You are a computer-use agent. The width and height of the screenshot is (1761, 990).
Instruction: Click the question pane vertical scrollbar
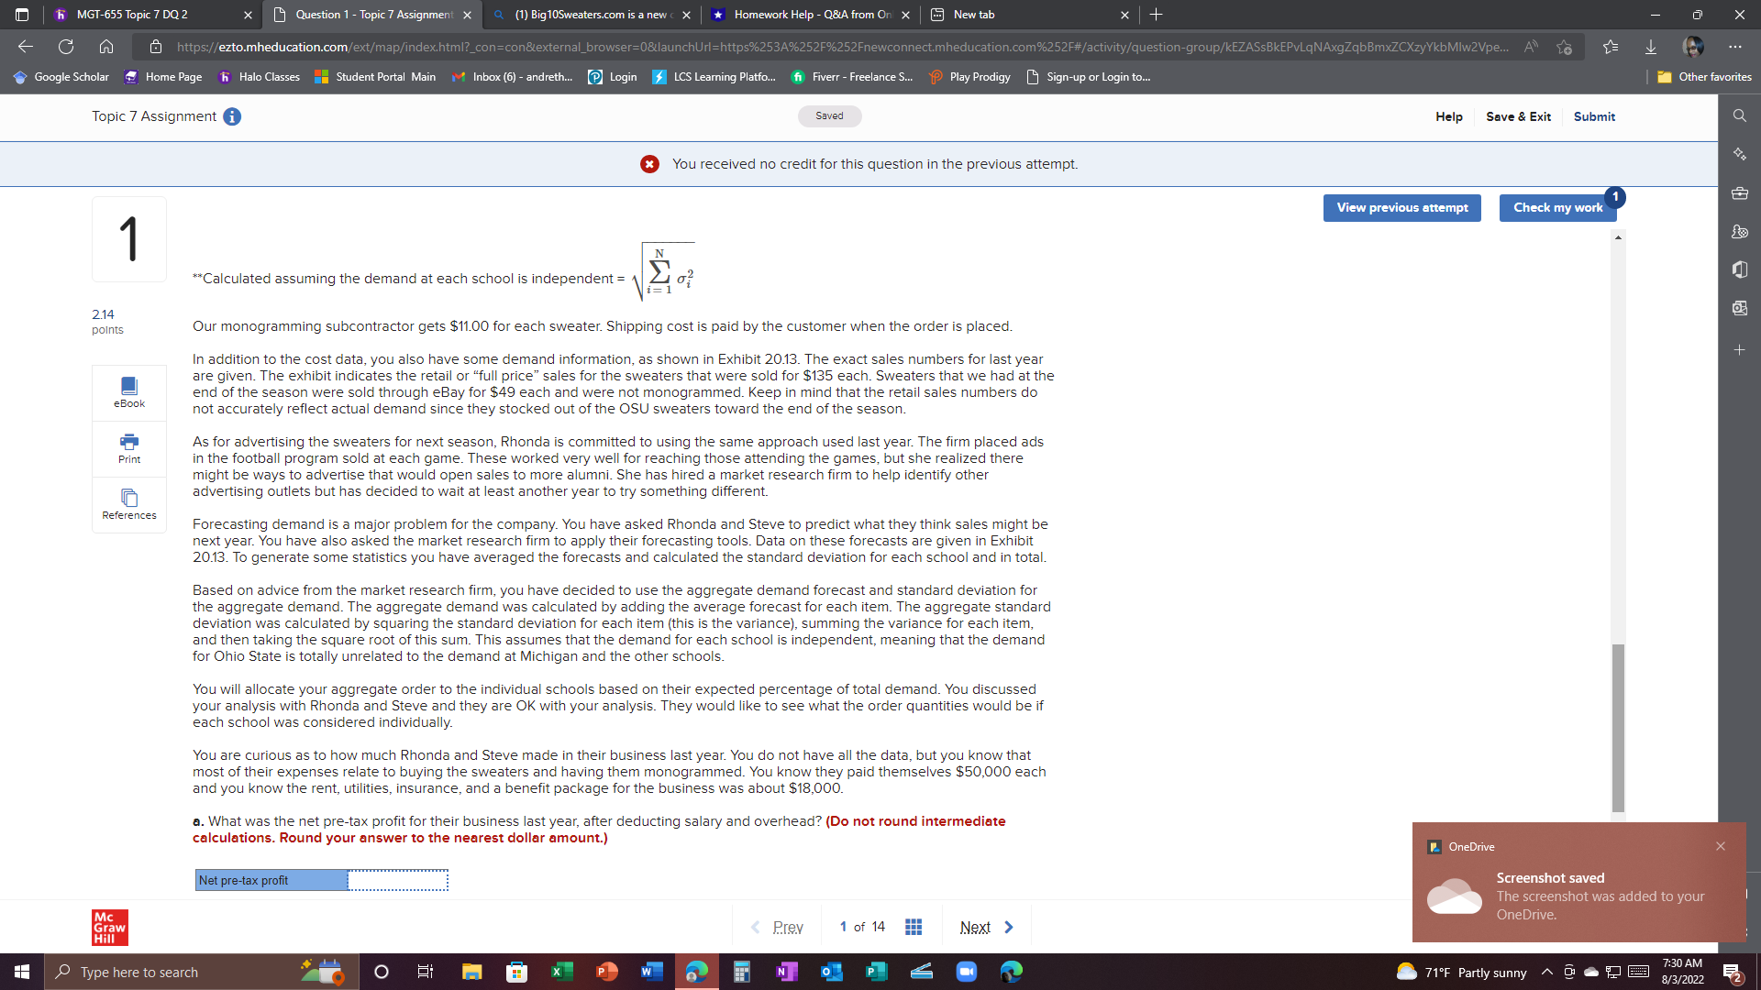(1618, 728)
